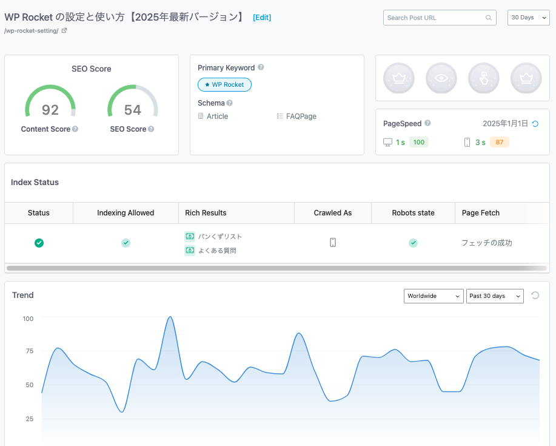Click the [Edit] link next to the title
The image size is (556, 446).
click(262, 18)
